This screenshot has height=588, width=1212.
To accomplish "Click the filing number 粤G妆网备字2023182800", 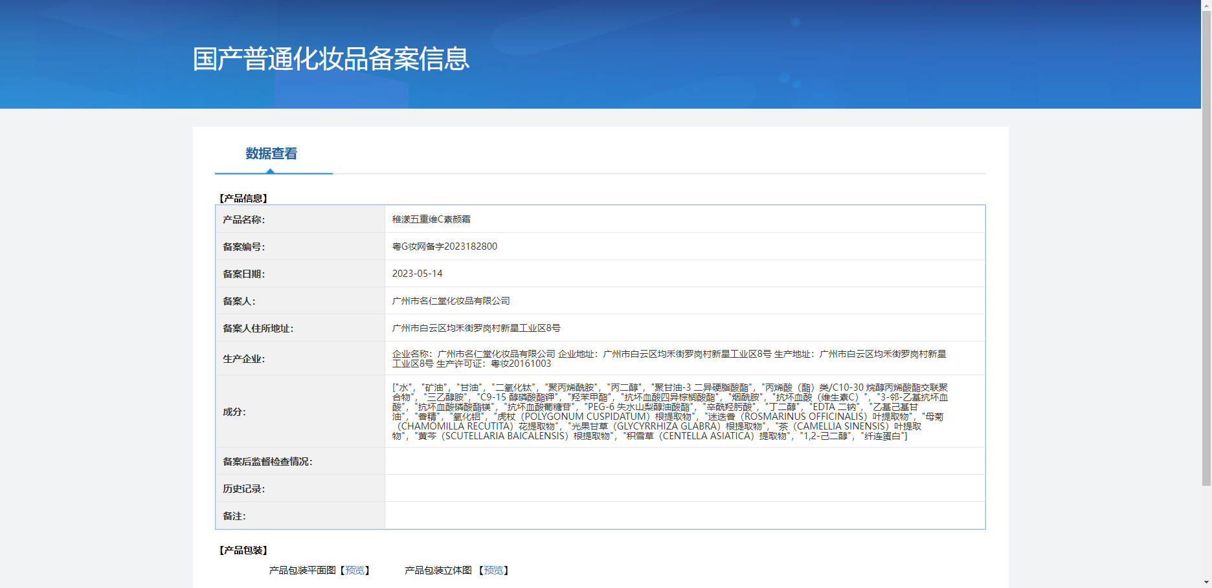I will [x=444, y=246].
